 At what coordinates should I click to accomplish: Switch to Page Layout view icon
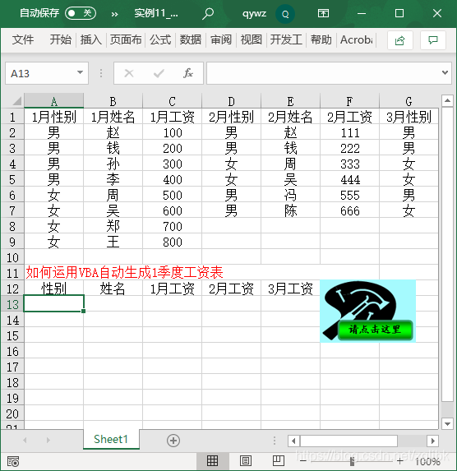coord(246,460)
